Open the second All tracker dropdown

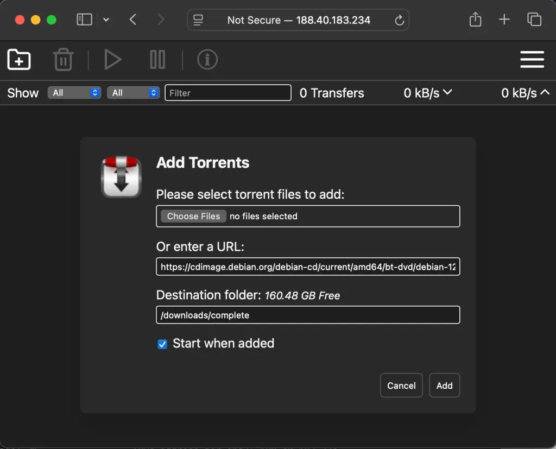[133, 92]
